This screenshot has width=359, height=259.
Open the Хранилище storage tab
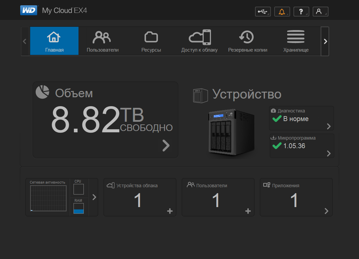pyautogui.click(x=296, y=41)
